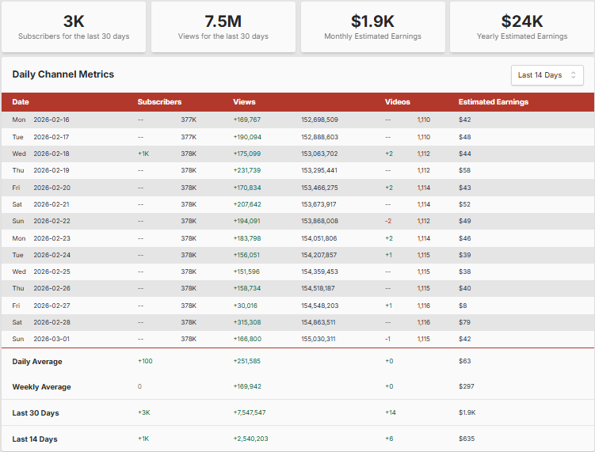
Task: Select the $24K Yearly Estimated Earnings card
Action: point(521,27)
